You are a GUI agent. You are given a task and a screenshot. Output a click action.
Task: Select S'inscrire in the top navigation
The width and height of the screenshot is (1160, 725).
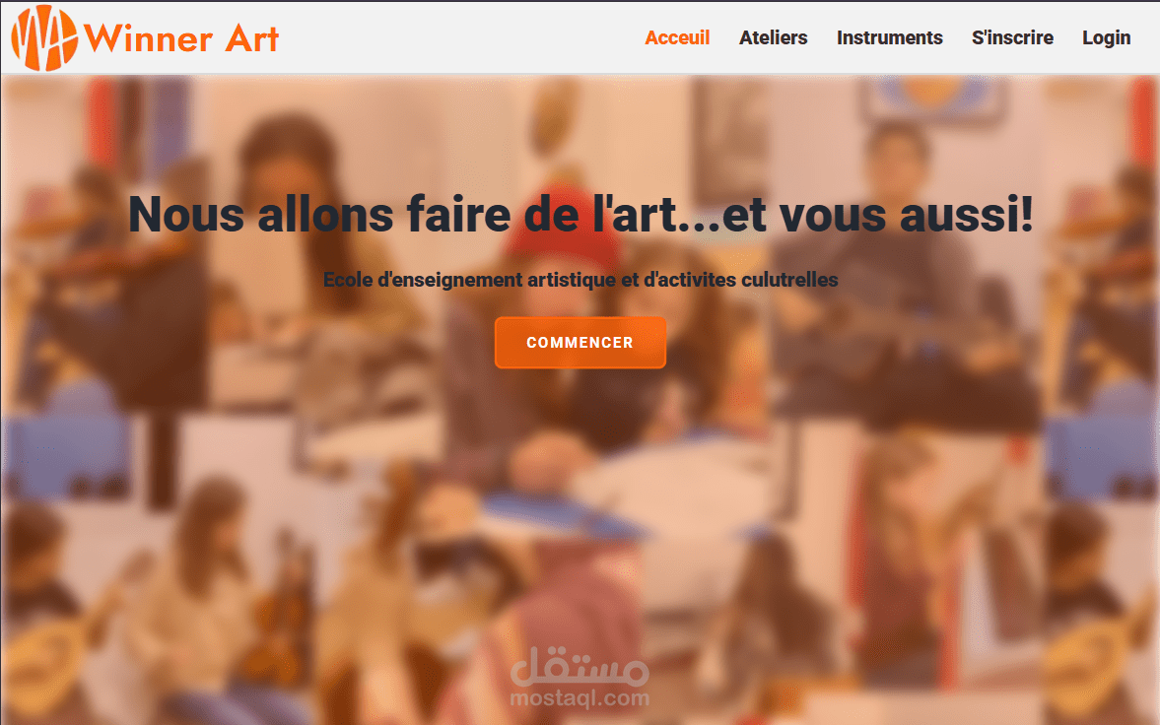(1012, 37)
